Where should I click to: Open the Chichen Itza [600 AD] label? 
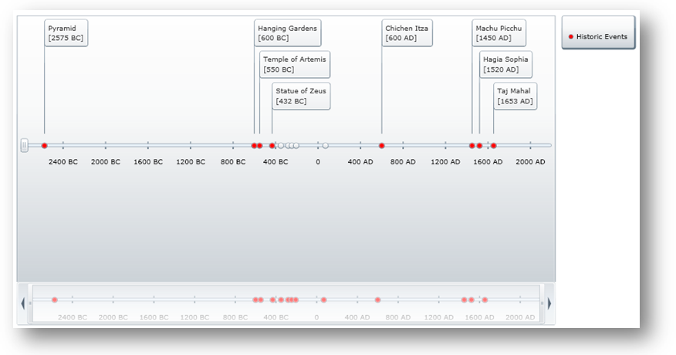407,33
